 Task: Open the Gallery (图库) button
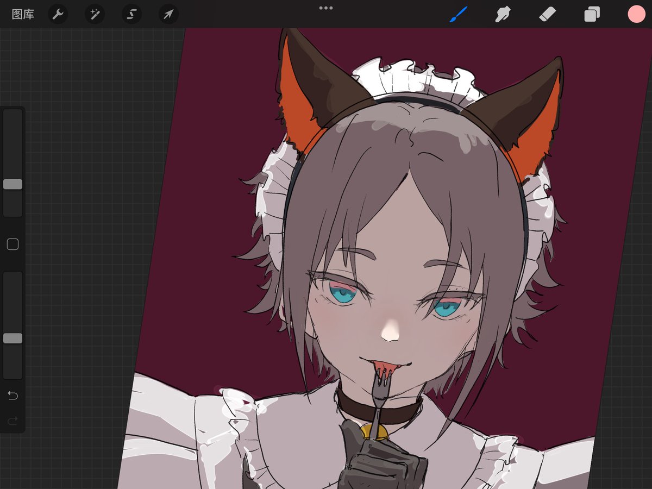coord(23,14)
